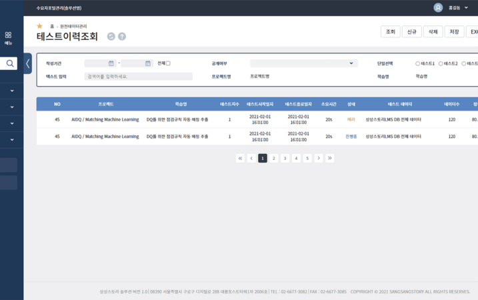Click the 데이터수 column header

(x=452, y=104)
